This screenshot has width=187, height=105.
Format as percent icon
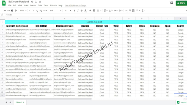tap(33, 10)
